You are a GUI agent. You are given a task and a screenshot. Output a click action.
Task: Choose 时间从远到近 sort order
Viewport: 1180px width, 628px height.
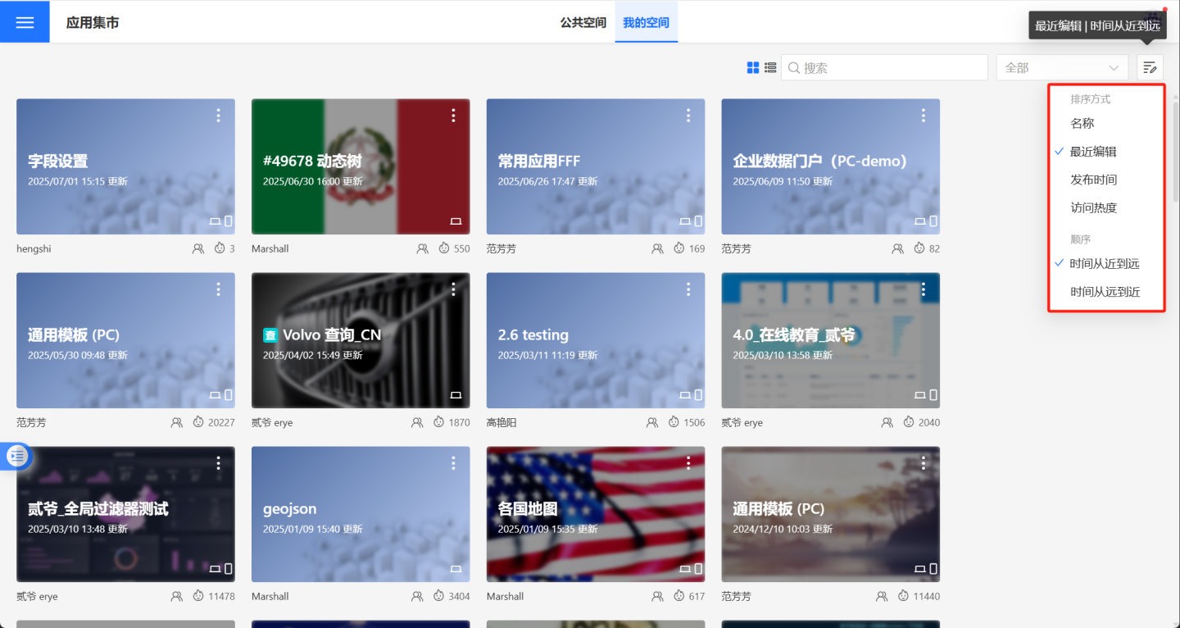point(1105,292)
